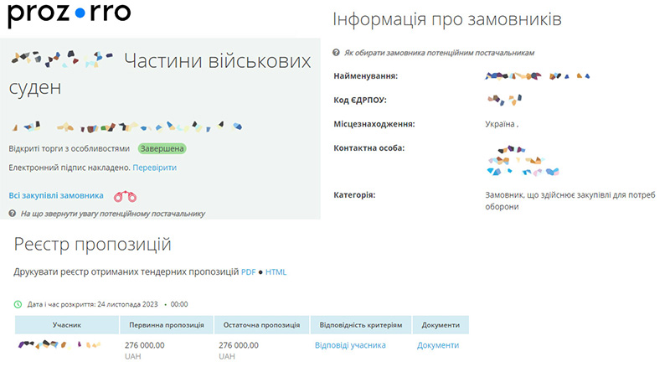The width and height of the screenshot is (670, 372).
Task: Click the green 'Завершена' status badge
Action: [162, 148]
